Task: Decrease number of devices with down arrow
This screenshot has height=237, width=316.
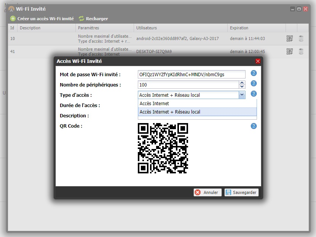Action: pyautogui.click(x=242, y=86)
